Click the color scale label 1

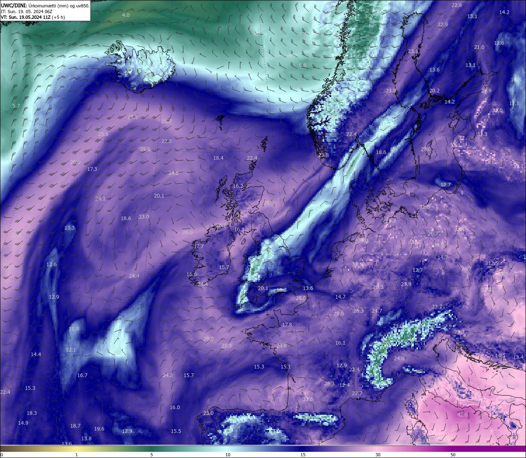[x=76, y=455]
